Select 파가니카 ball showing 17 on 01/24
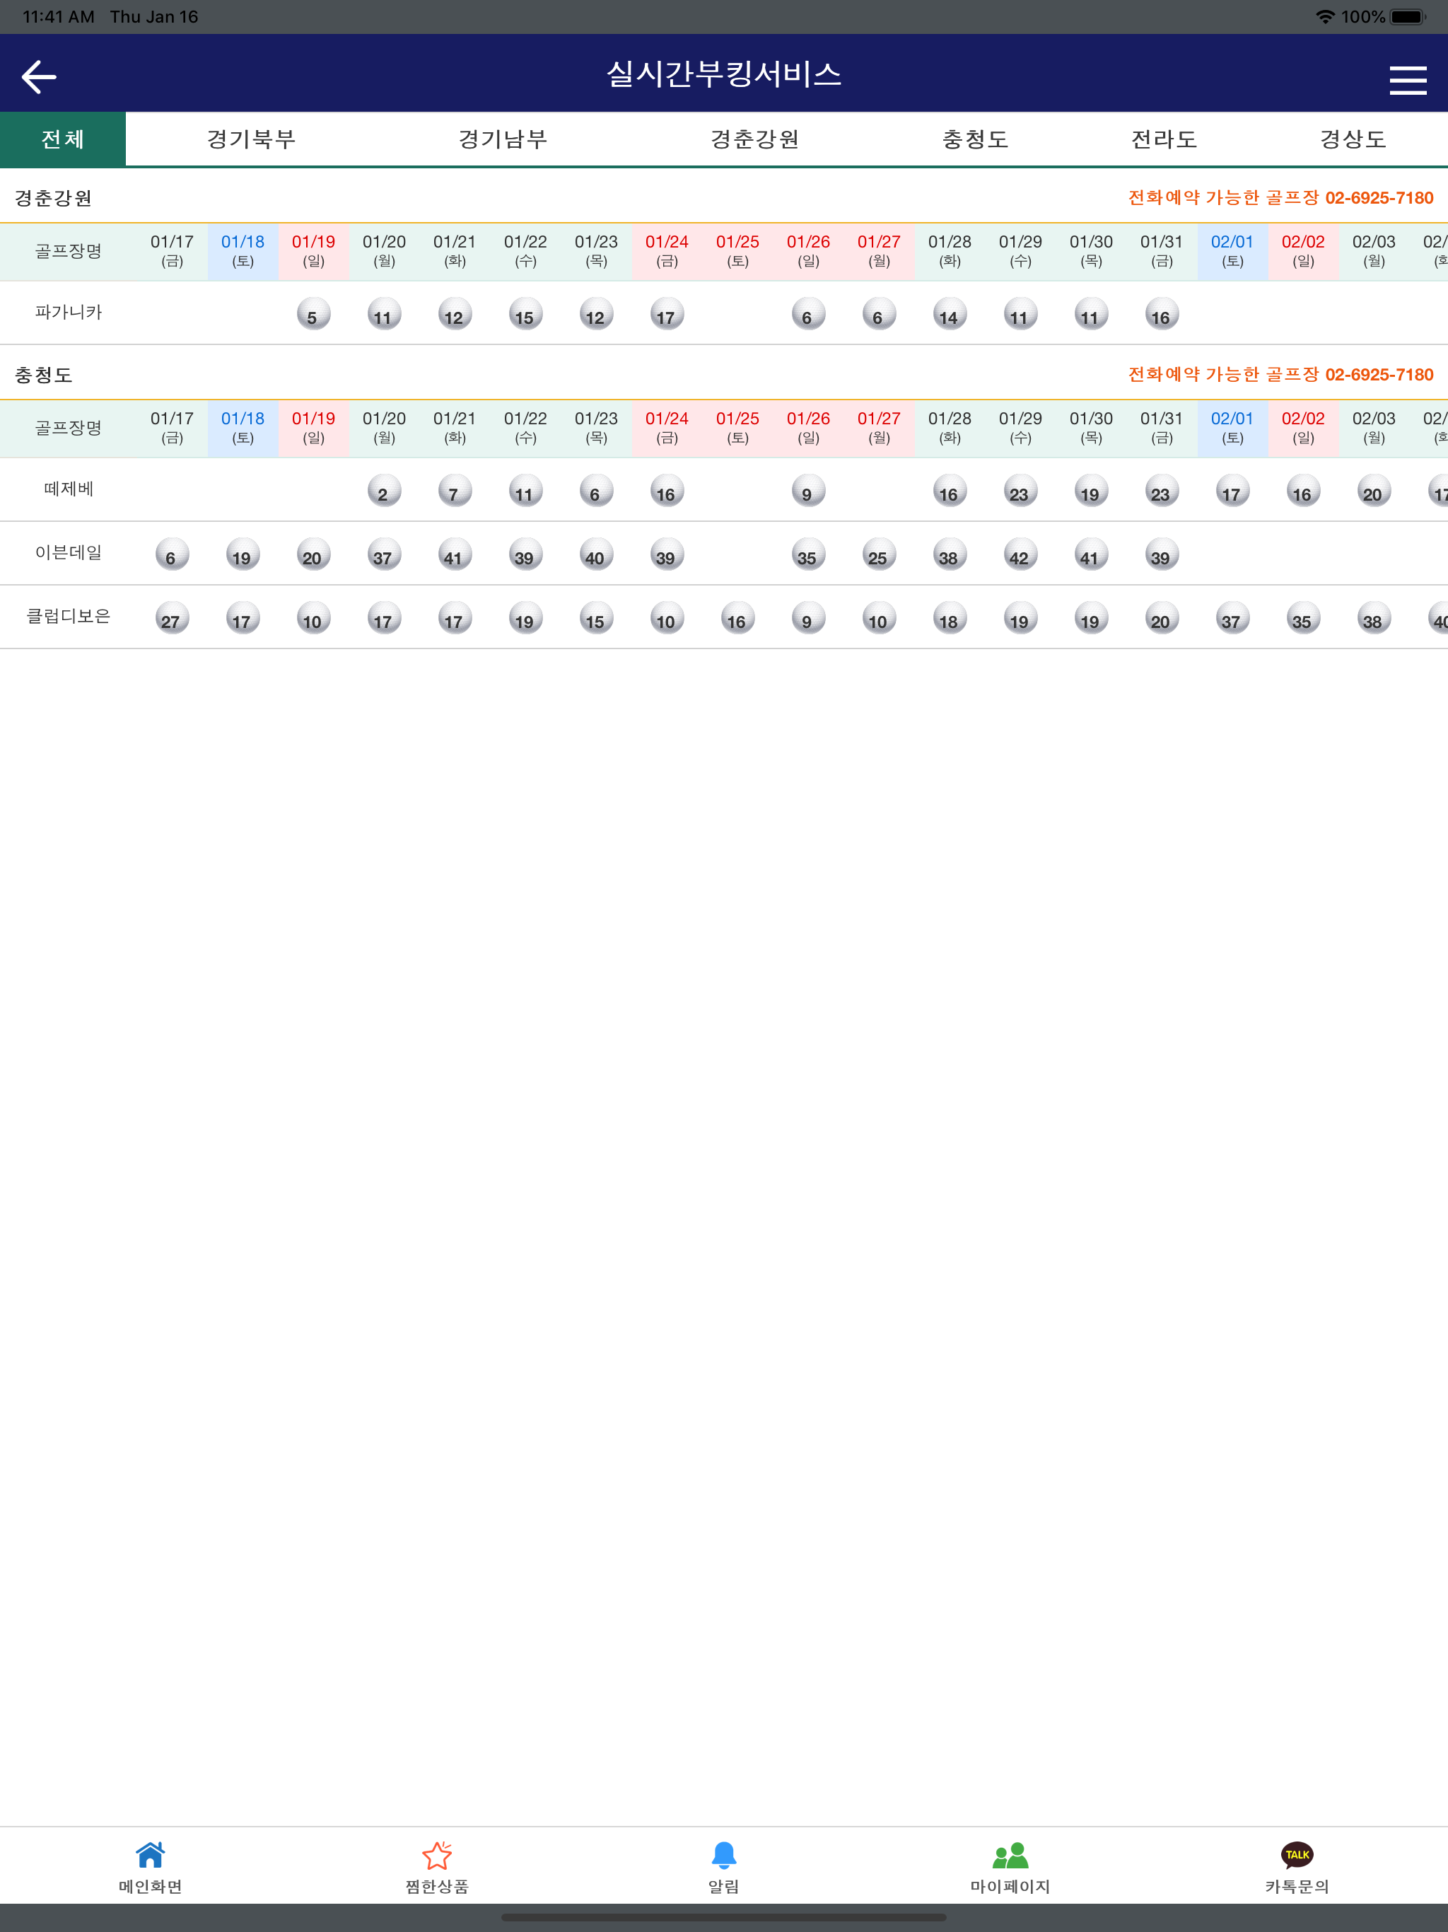1448x1932 pixels. click(x=667, y=315)
